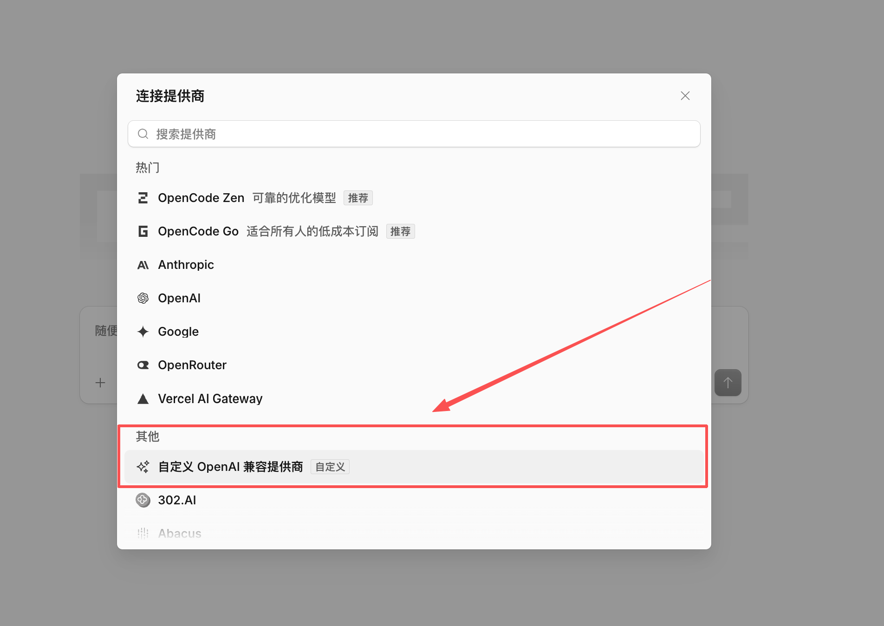Click the 推荐 badge beside OpenCode Zen
The image size is (884, 626).
[358, 198]
